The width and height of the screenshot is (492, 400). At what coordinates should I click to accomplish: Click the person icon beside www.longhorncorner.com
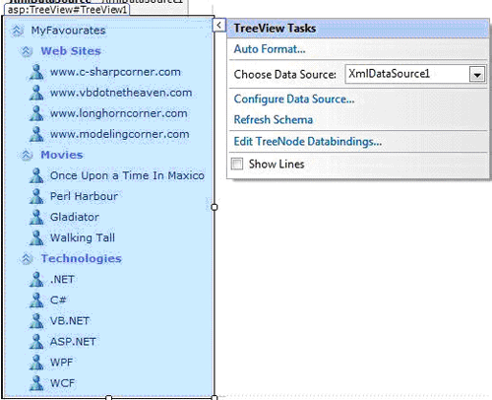36,113
